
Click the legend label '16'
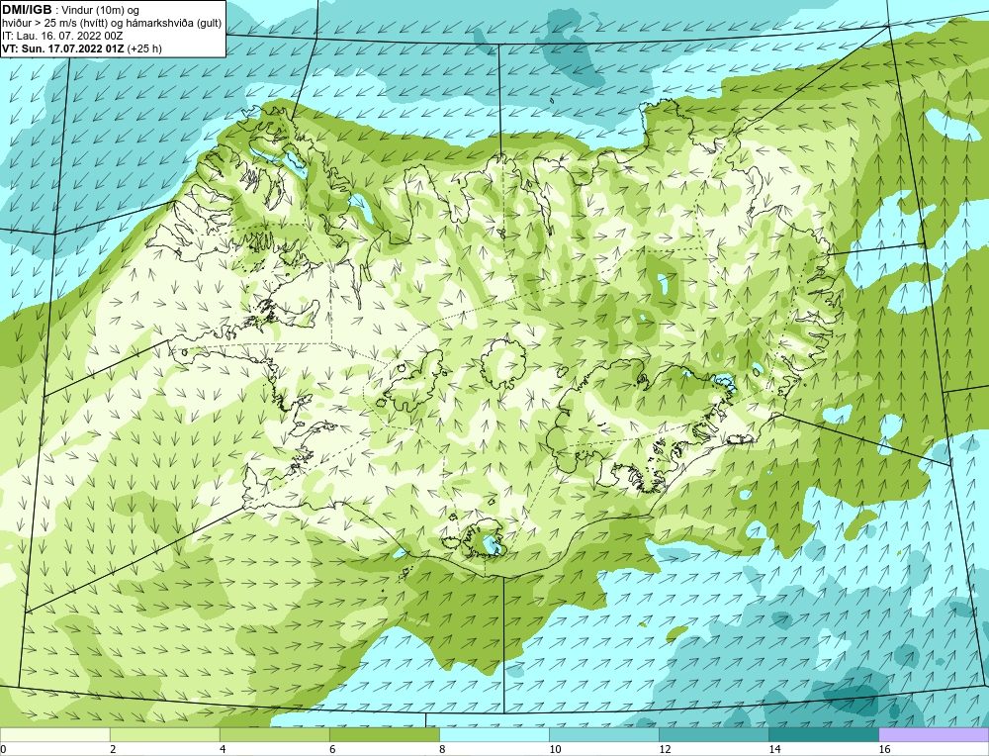[884, 749]
